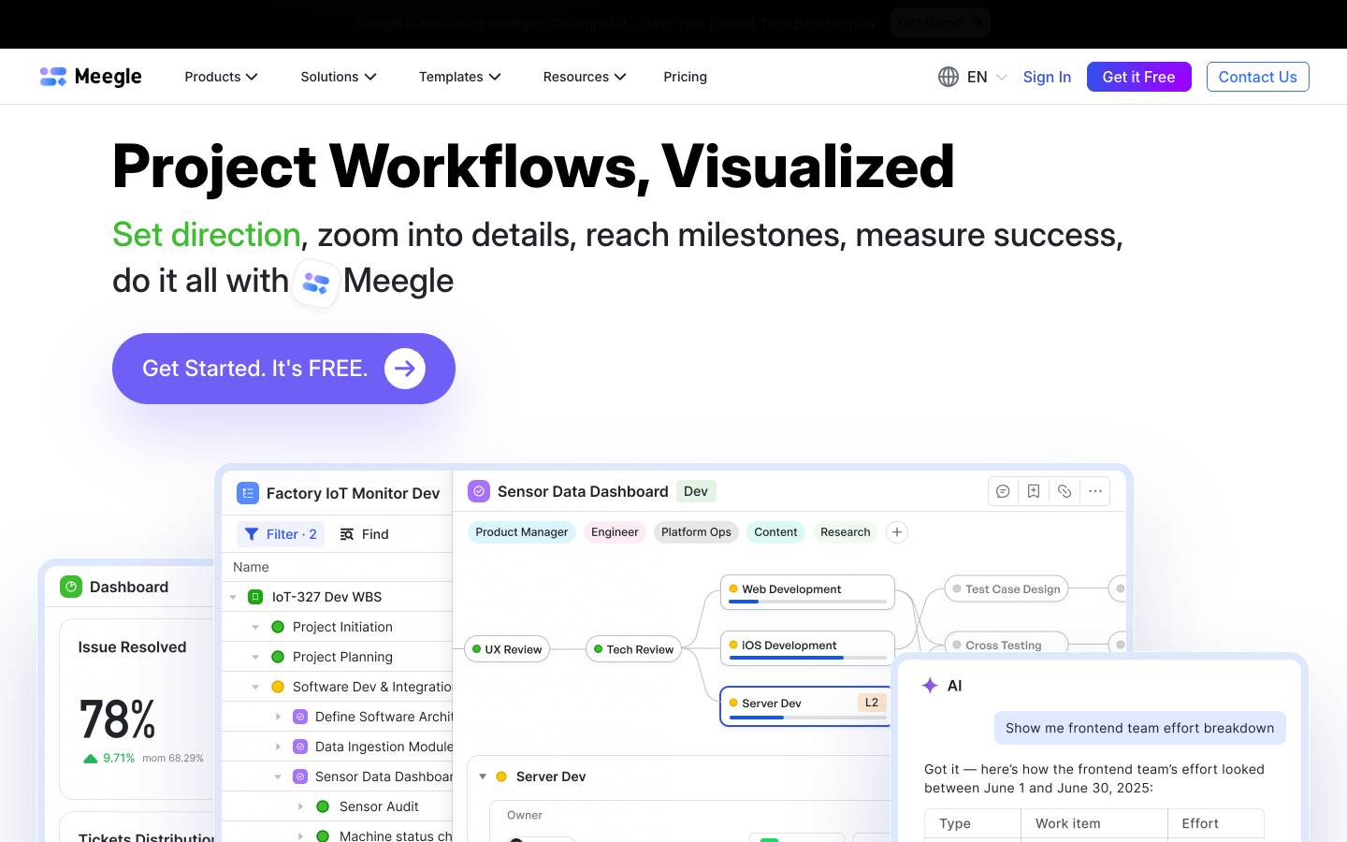The height and width of the screenshot is (842, 1347).
Task: Click the funnel Filter icon
Action: click(x=252, y=534)
